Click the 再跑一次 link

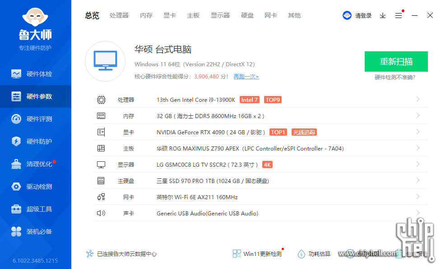click(246, 77)
